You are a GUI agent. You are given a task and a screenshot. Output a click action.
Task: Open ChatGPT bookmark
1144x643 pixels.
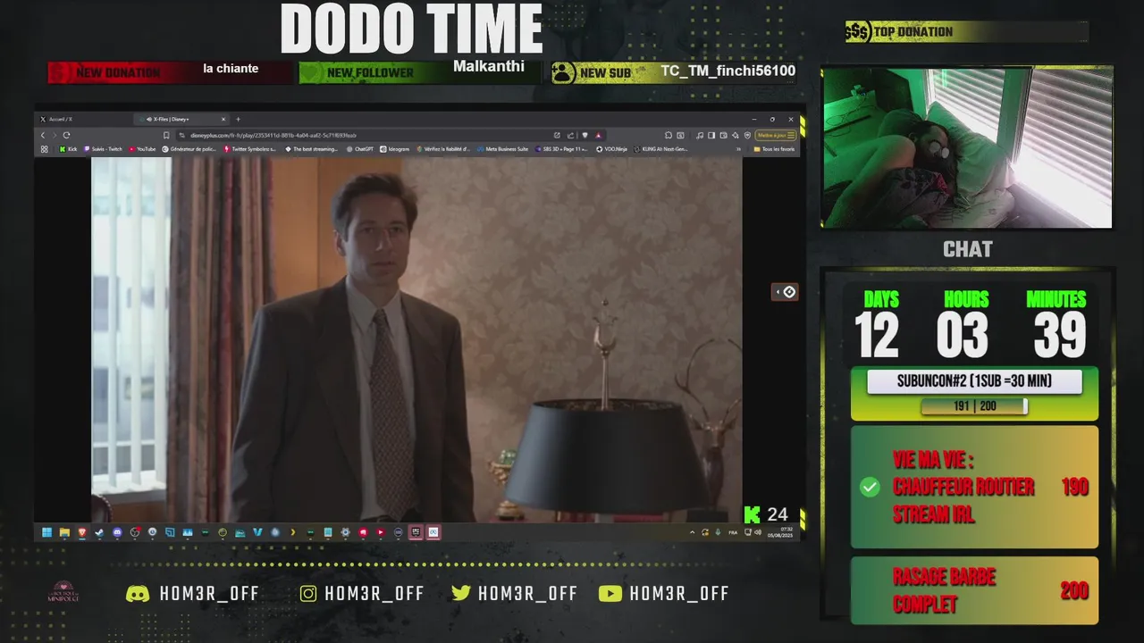tap(360, 149)
